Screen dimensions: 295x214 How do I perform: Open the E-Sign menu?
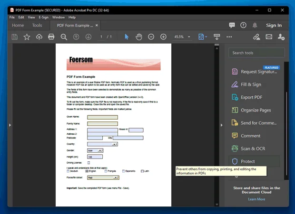coord(43,17)
